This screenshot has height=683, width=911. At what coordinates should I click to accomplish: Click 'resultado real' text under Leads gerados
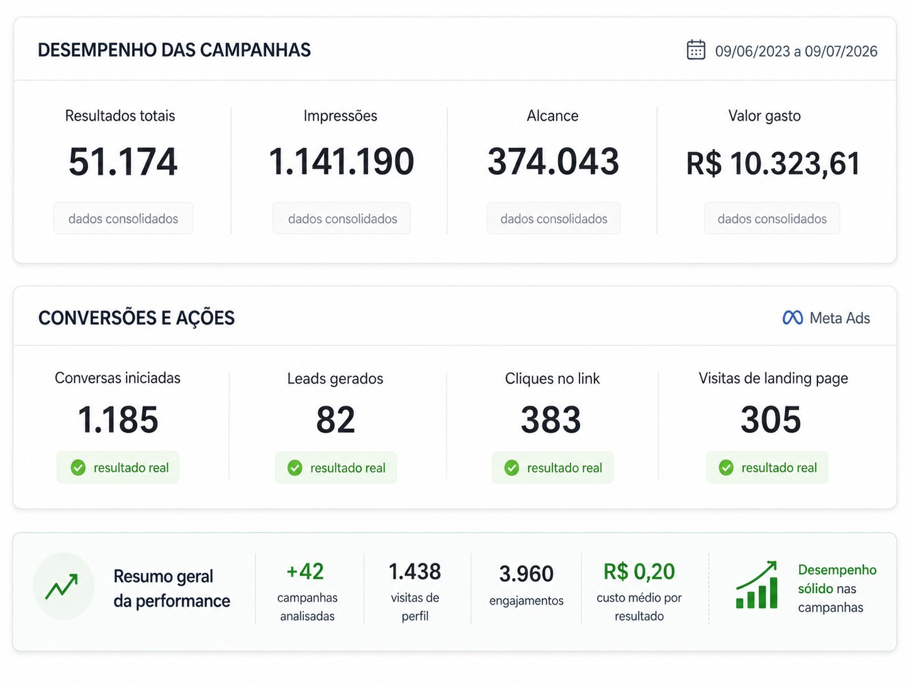[348, 468]
